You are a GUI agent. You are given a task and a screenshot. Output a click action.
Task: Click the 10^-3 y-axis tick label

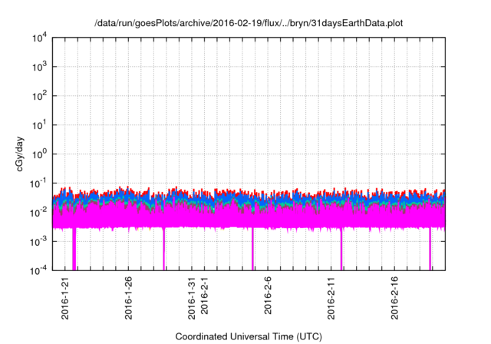[38, 242]
